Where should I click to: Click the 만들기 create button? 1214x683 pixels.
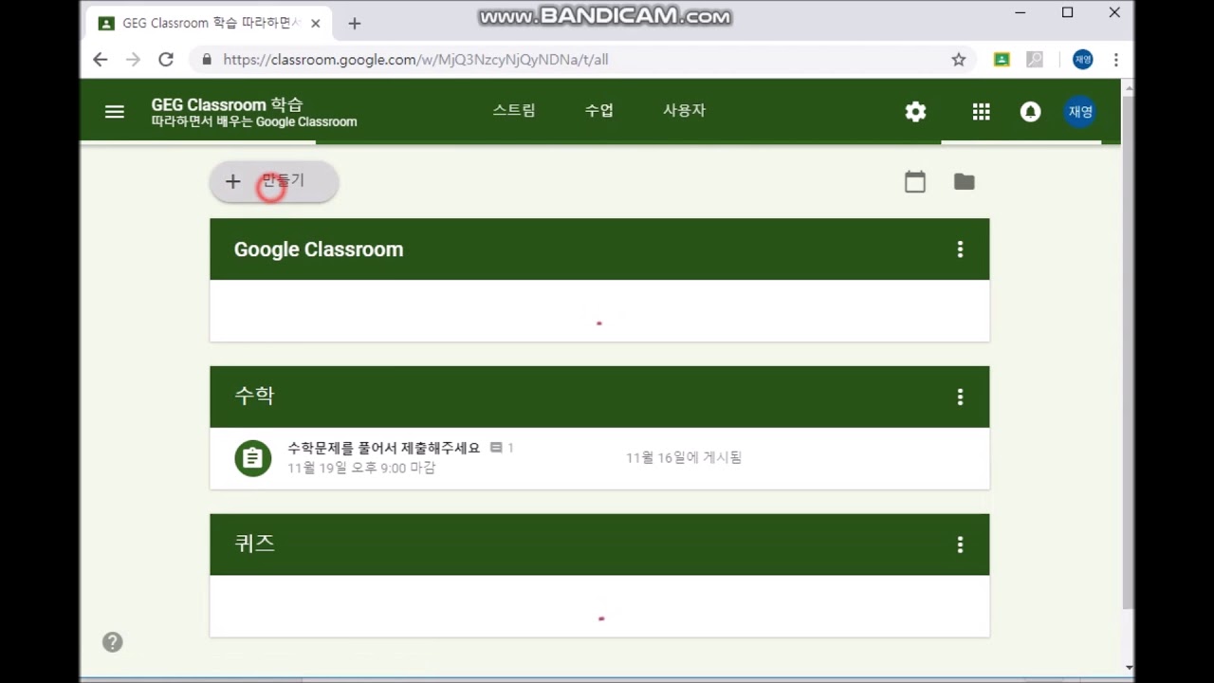pos(274,181)
